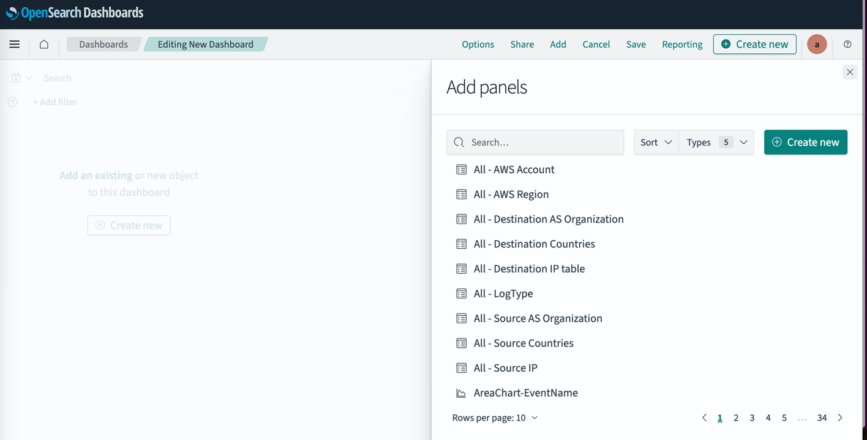The width and height of the screenshot is (867, 440).
Task: Focus the Add panels search field
Action: click(x=535, y=142)
